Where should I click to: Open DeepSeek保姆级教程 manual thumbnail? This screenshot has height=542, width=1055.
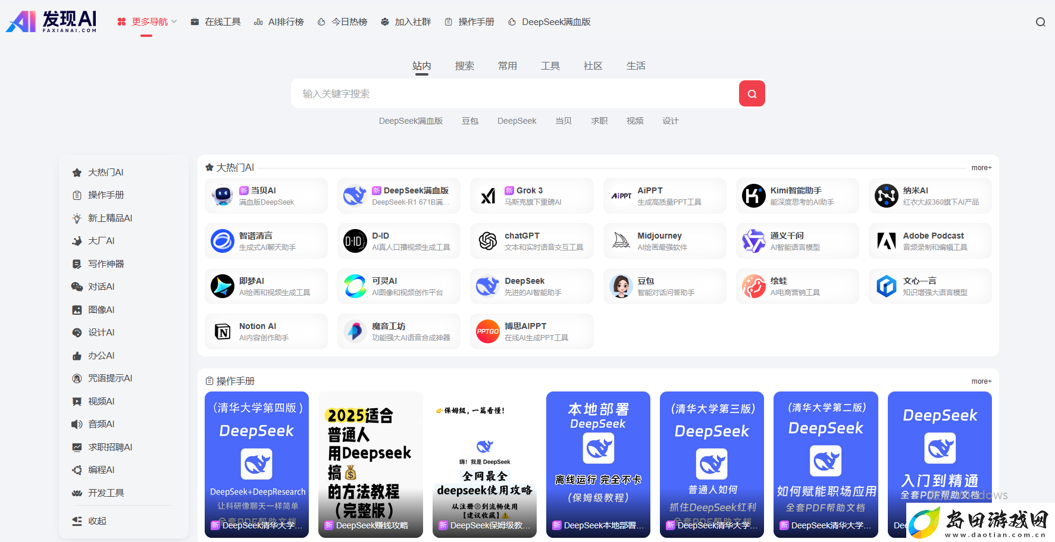point(484,465)
